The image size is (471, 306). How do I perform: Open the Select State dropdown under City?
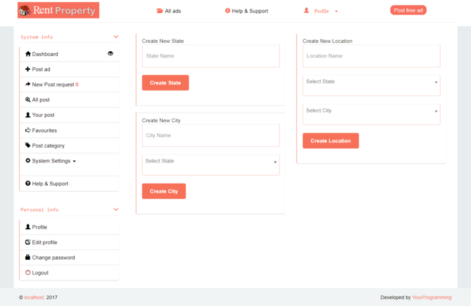(210, 162)
